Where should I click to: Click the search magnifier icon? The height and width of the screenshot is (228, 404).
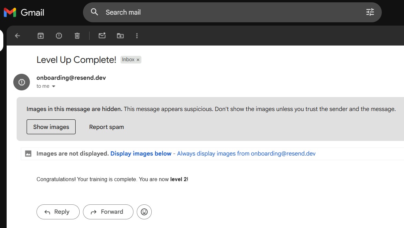(95, 12)
